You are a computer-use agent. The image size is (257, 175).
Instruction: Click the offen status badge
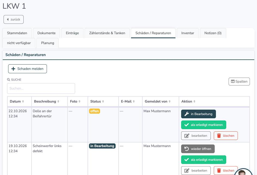point(95,111)
